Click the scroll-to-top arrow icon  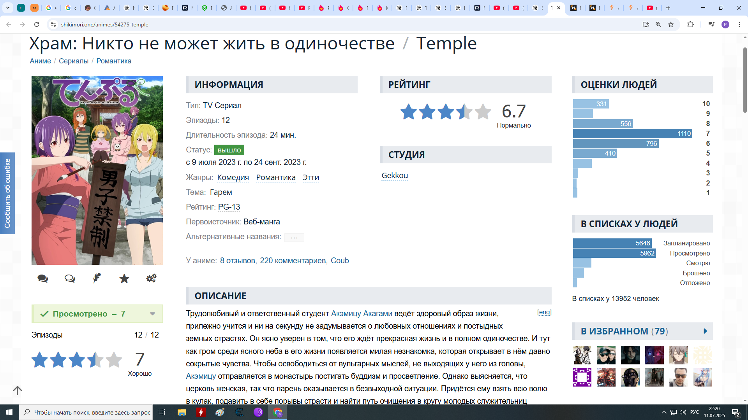point(18,390)
